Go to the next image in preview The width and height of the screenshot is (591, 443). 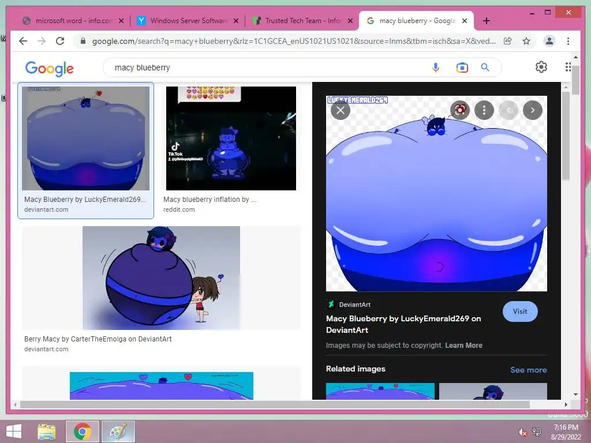(533, 110)
